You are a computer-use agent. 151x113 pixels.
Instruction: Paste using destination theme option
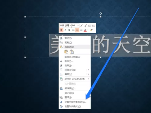[x=66, y=52]
